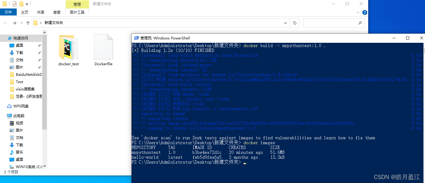The height and width of the screenshot is (183, 425).
Task: Click image ID b3be4ea72d1c in PowerShell
Action: click(x=207, y=152)
